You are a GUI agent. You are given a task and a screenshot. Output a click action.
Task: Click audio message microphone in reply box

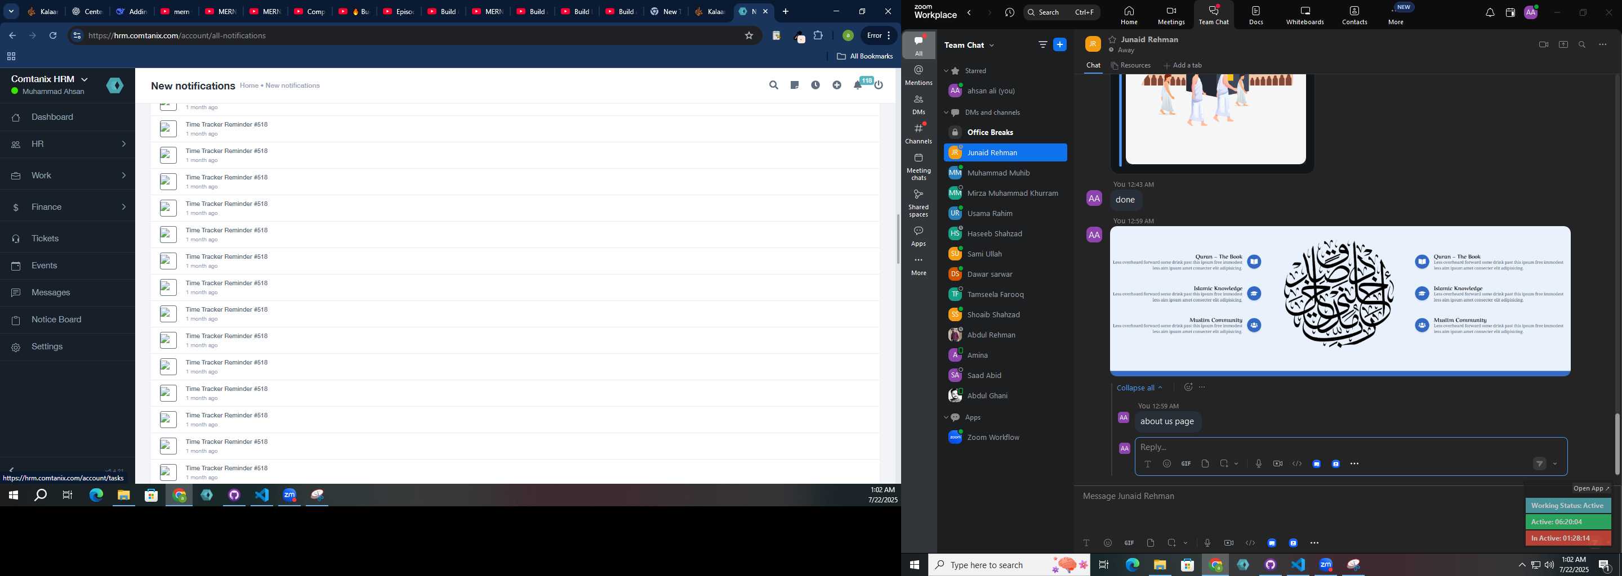tap(1258, 464)
